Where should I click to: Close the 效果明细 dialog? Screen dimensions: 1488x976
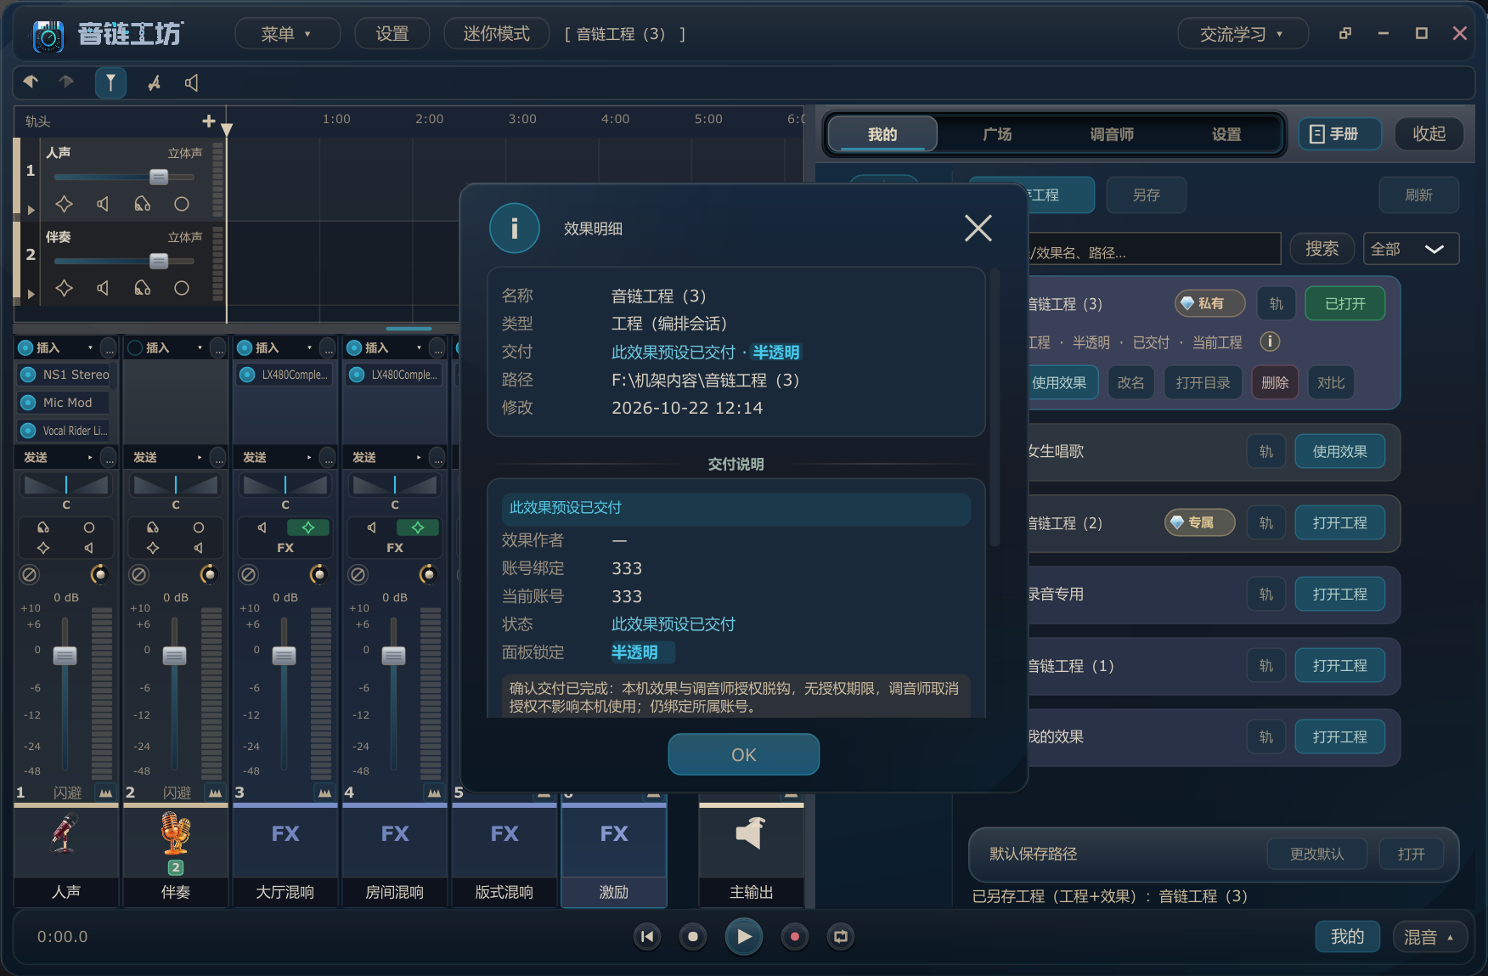(x=978, y=228)
